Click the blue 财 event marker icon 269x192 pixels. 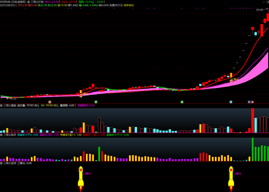(x=249, y=102)
